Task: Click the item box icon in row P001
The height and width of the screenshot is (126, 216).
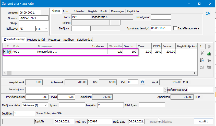Action: coord(9,52)
